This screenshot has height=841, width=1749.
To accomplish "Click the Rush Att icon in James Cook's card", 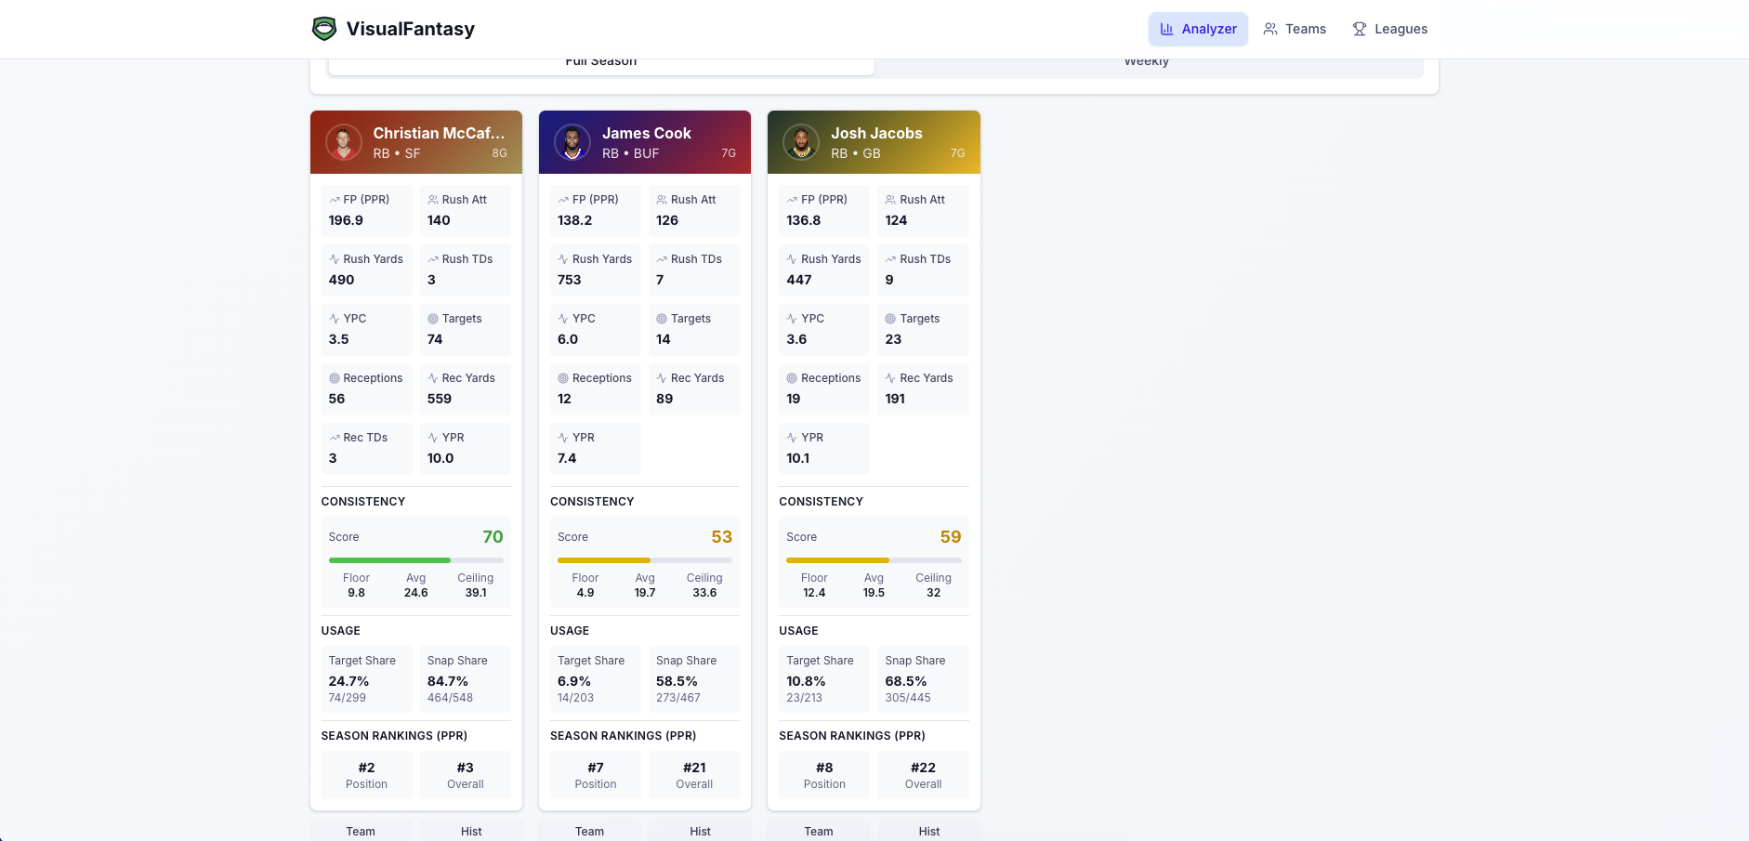I will [x=662, y=200].
